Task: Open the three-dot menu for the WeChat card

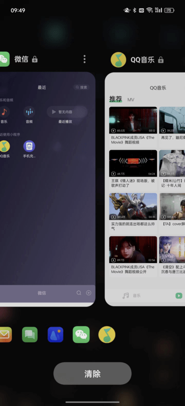Action: (x=84, y=59)
